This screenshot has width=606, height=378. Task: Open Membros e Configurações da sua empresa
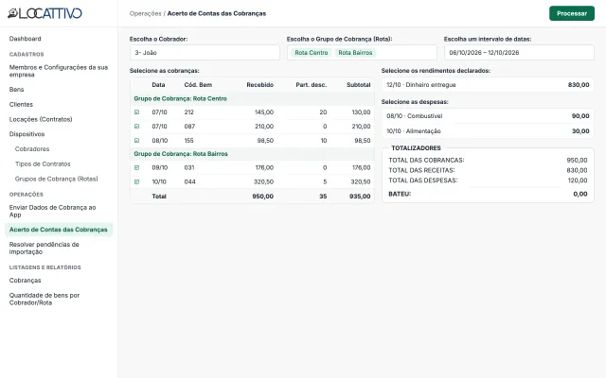click(59, 71)
